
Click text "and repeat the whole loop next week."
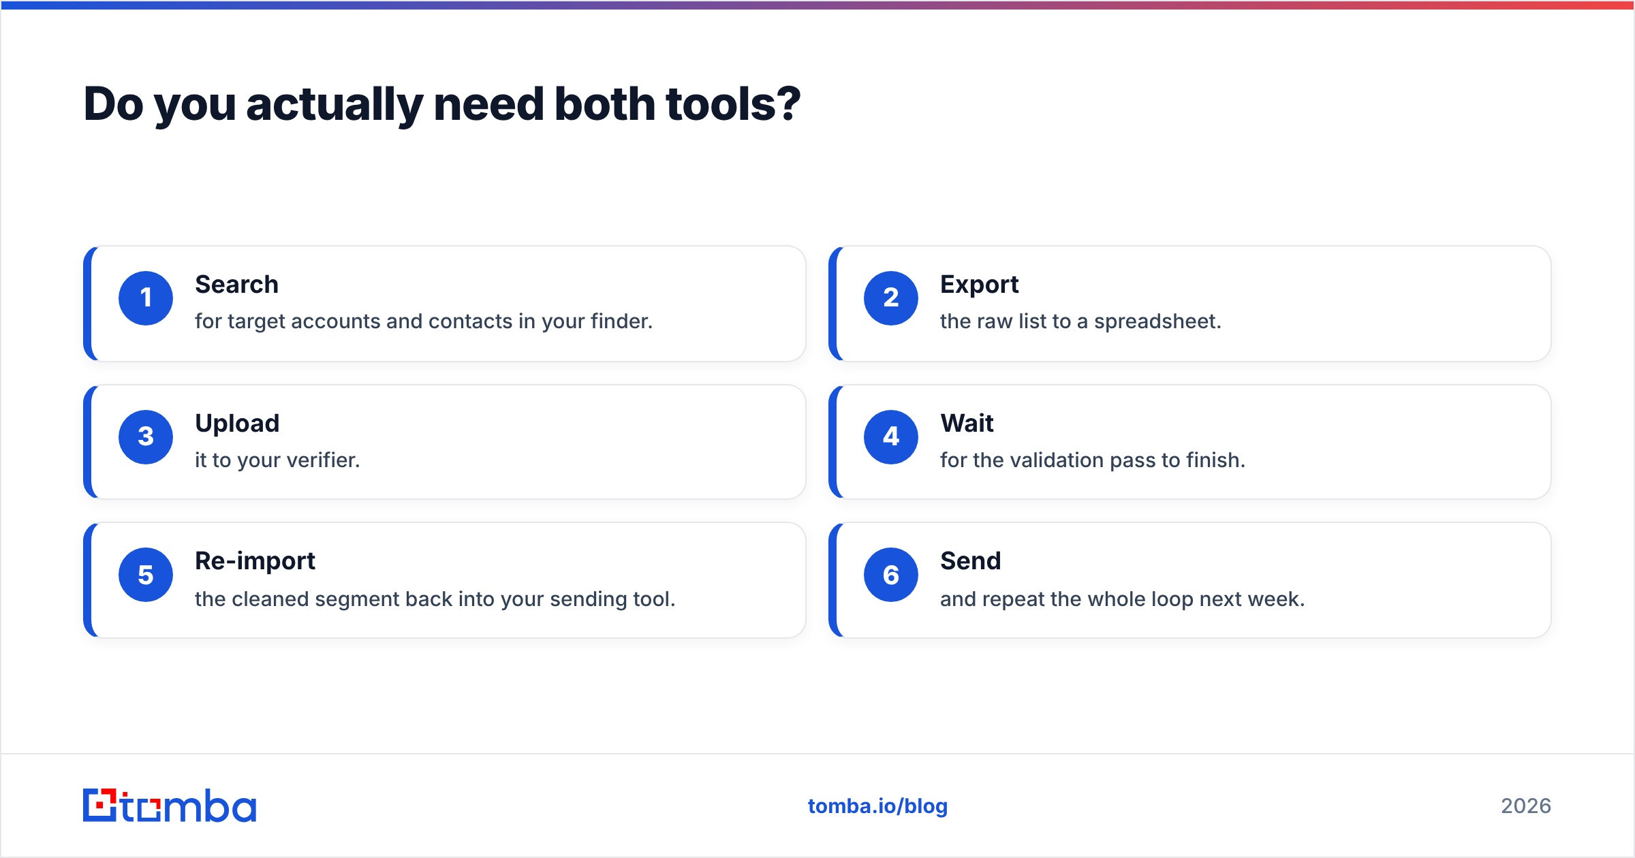[1123, 599]
